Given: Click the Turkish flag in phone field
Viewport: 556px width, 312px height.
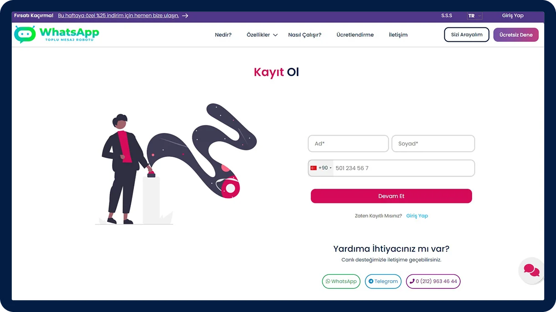Looking at the screenshot, I should pyautogui.click(x=314, y=167).
